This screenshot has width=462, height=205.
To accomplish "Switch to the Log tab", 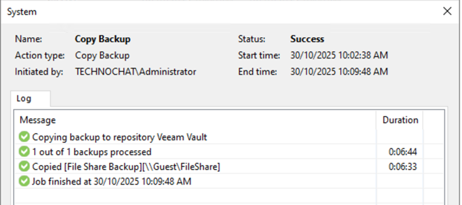I will [x=24, y=98].
